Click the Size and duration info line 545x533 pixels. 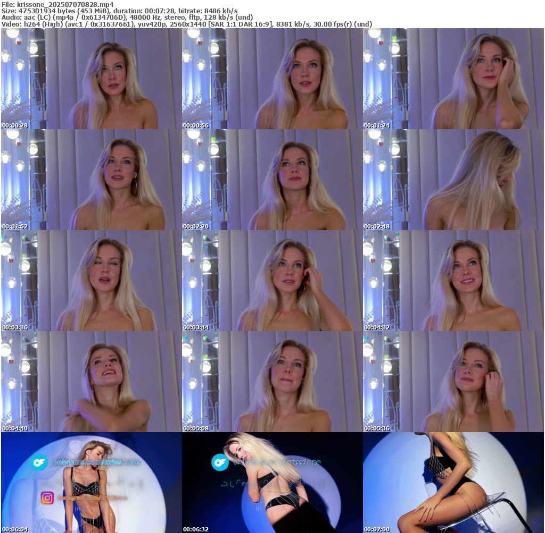pyautogui.click(x=120, y=11)
